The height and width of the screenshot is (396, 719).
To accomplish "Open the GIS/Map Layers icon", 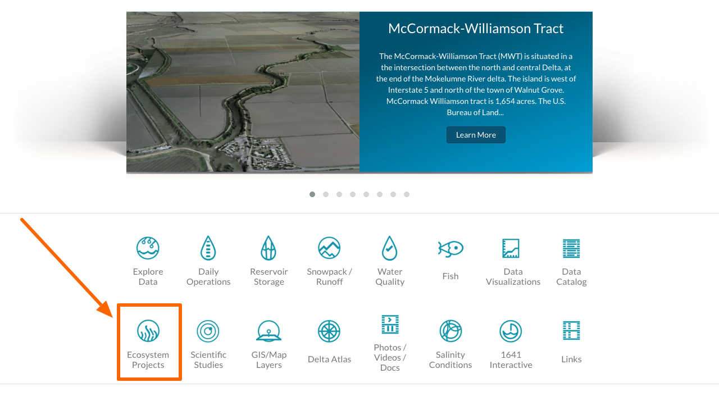I will [269, 331].
